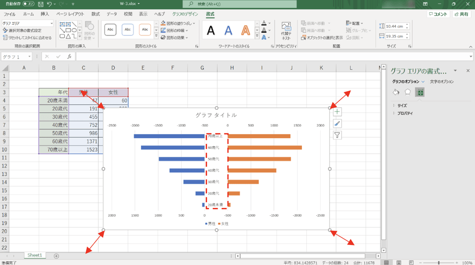The image size is (475, 265).
Task: Click the Chart Elements plus button
Action: (337, 112)
